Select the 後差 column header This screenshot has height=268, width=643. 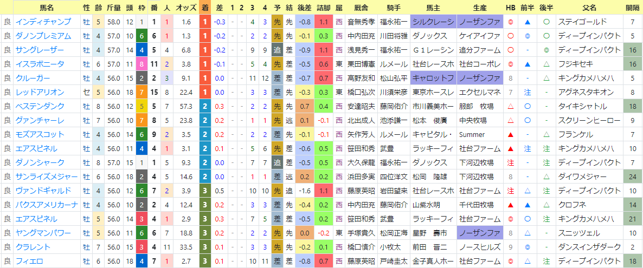[304, 8]
